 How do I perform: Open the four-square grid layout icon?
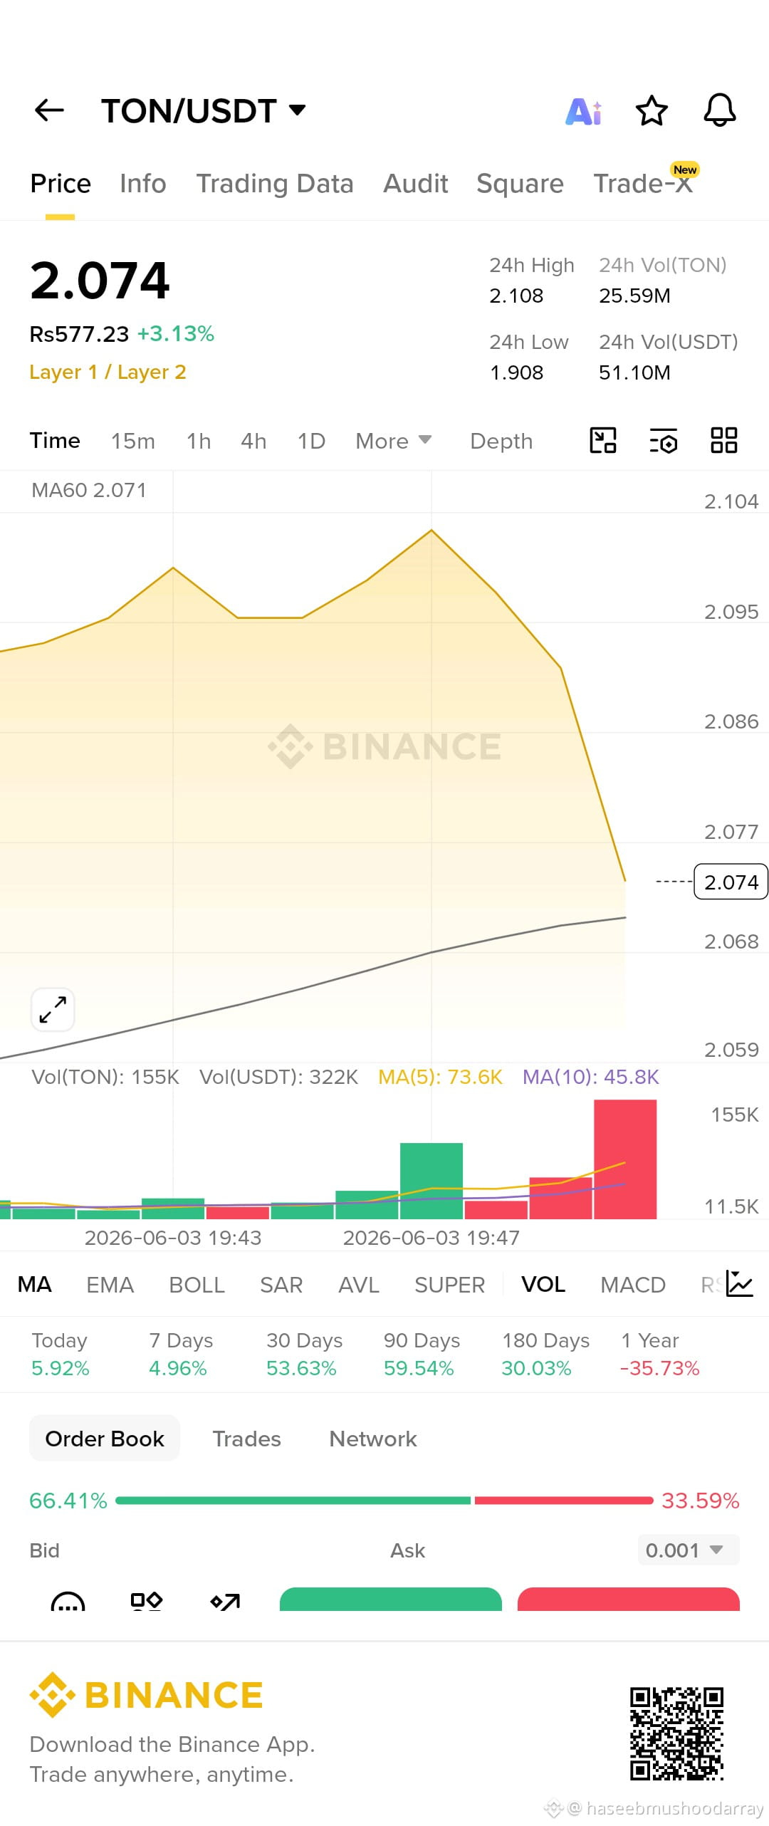(723, 440)
